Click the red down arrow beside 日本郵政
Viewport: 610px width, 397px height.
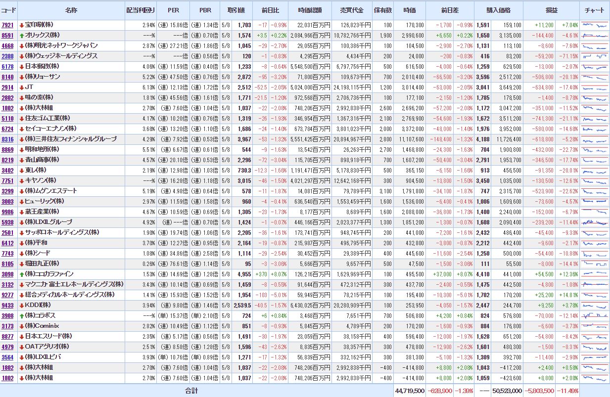pyautogui.click(x=22, y=67)
